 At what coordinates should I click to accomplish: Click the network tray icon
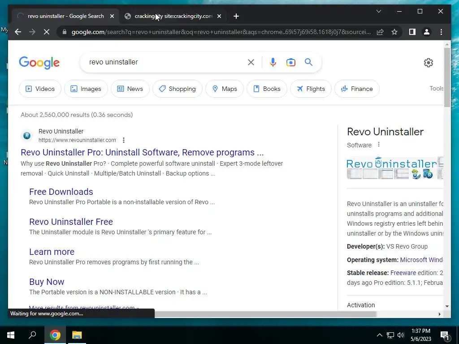click(390, 335)
